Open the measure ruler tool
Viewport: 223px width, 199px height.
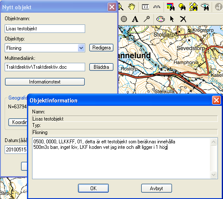pos(145,7)
